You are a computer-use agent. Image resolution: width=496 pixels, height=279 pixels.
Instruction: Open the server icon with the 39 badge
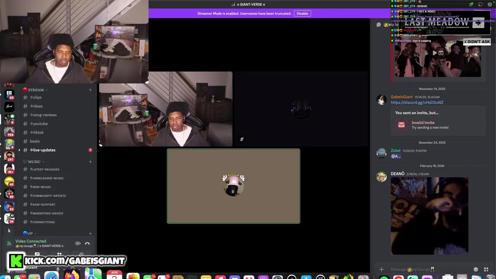pos(9,218)
